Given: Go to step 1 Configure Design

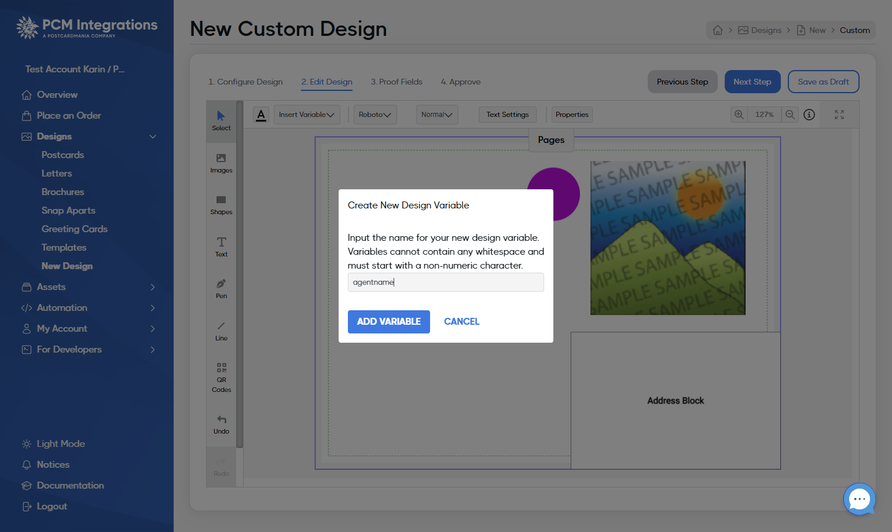Looking at the screenshot, I should click(x=245, y=82).
